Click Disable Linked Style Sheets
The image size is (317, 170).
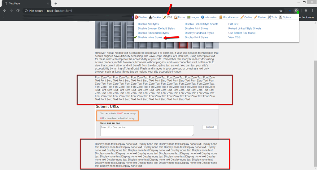tap(202, 24)
